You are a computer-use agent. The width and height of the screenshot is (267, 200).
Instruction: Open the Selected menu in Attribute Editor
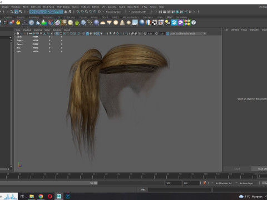click(235, 30)
